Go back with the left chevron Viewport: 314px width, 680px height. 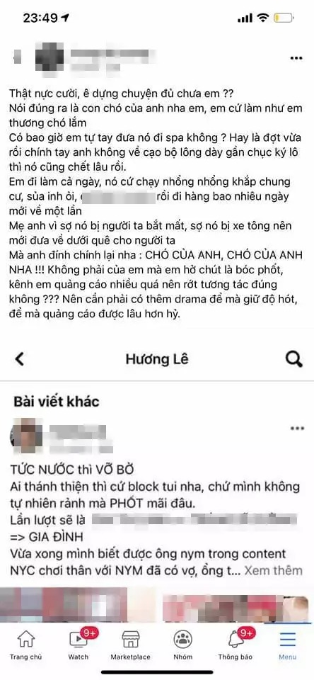pos(20,359)
